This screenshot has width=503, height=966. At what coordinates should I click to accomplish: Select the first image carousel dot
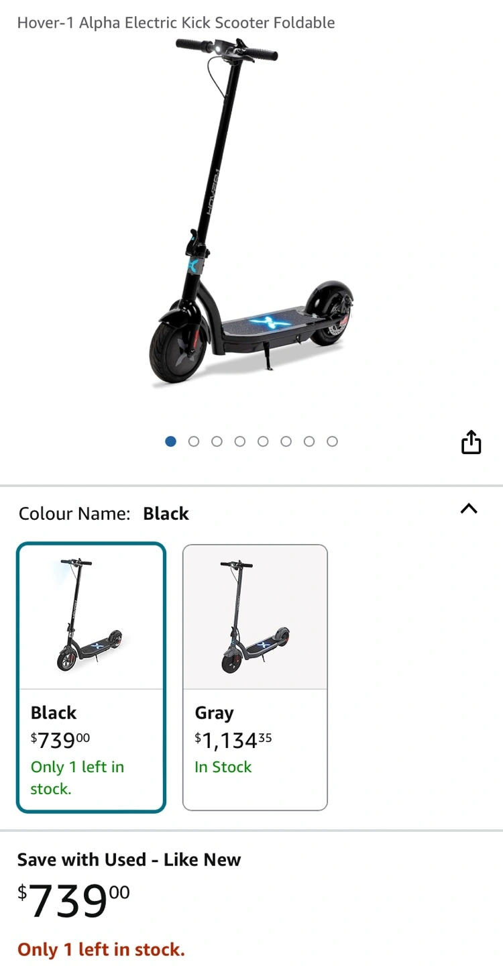tap(171, 441)
